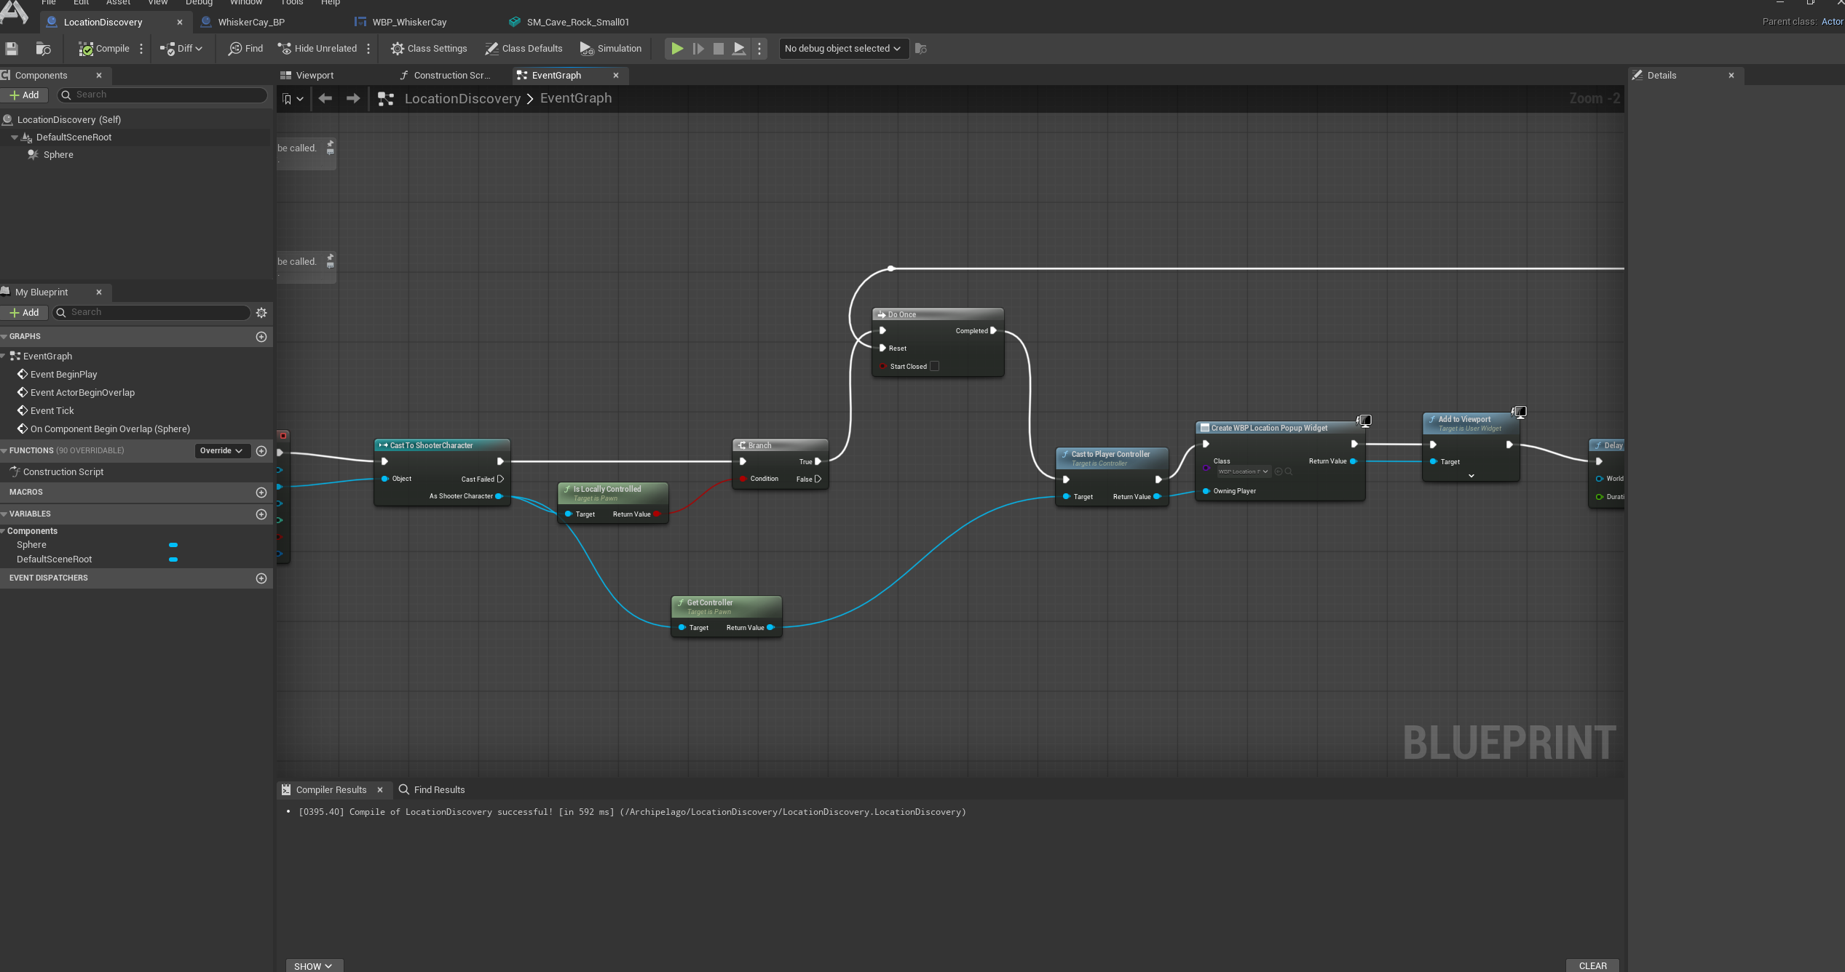Viewport: 1845px width, 972px height.
Task: Open My Blueprint view options gear
Action: click(x=261, y=313)
